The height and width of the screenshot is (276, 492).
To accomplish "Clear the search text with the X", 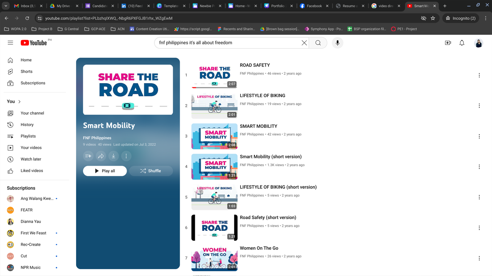I will tap(304, 43).
